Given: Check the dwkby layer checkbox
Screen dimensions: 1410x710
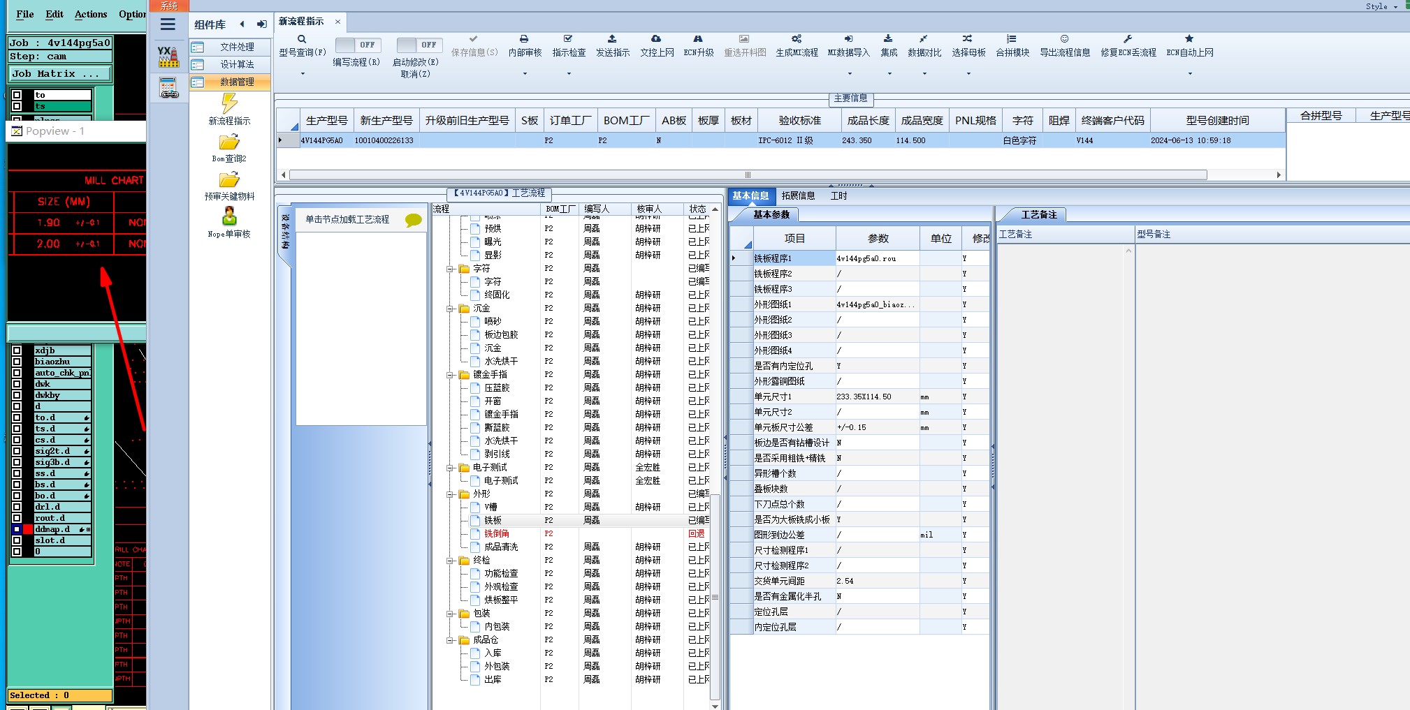Looking at the screenshot, I should (x=17, y=395).
